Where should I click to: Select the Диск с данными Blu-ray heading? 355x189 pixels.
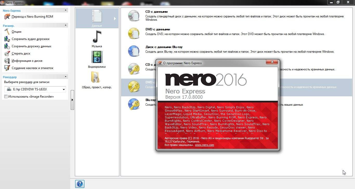[x=164, y=47]
